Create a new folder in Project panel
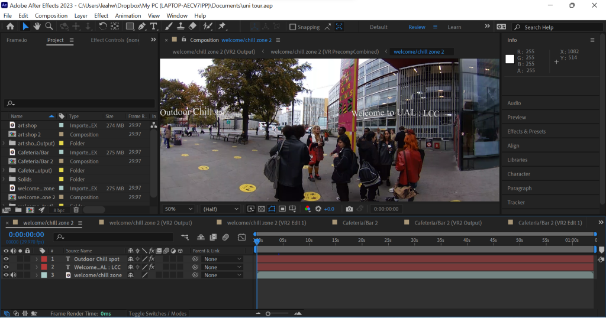 (18, 210)
